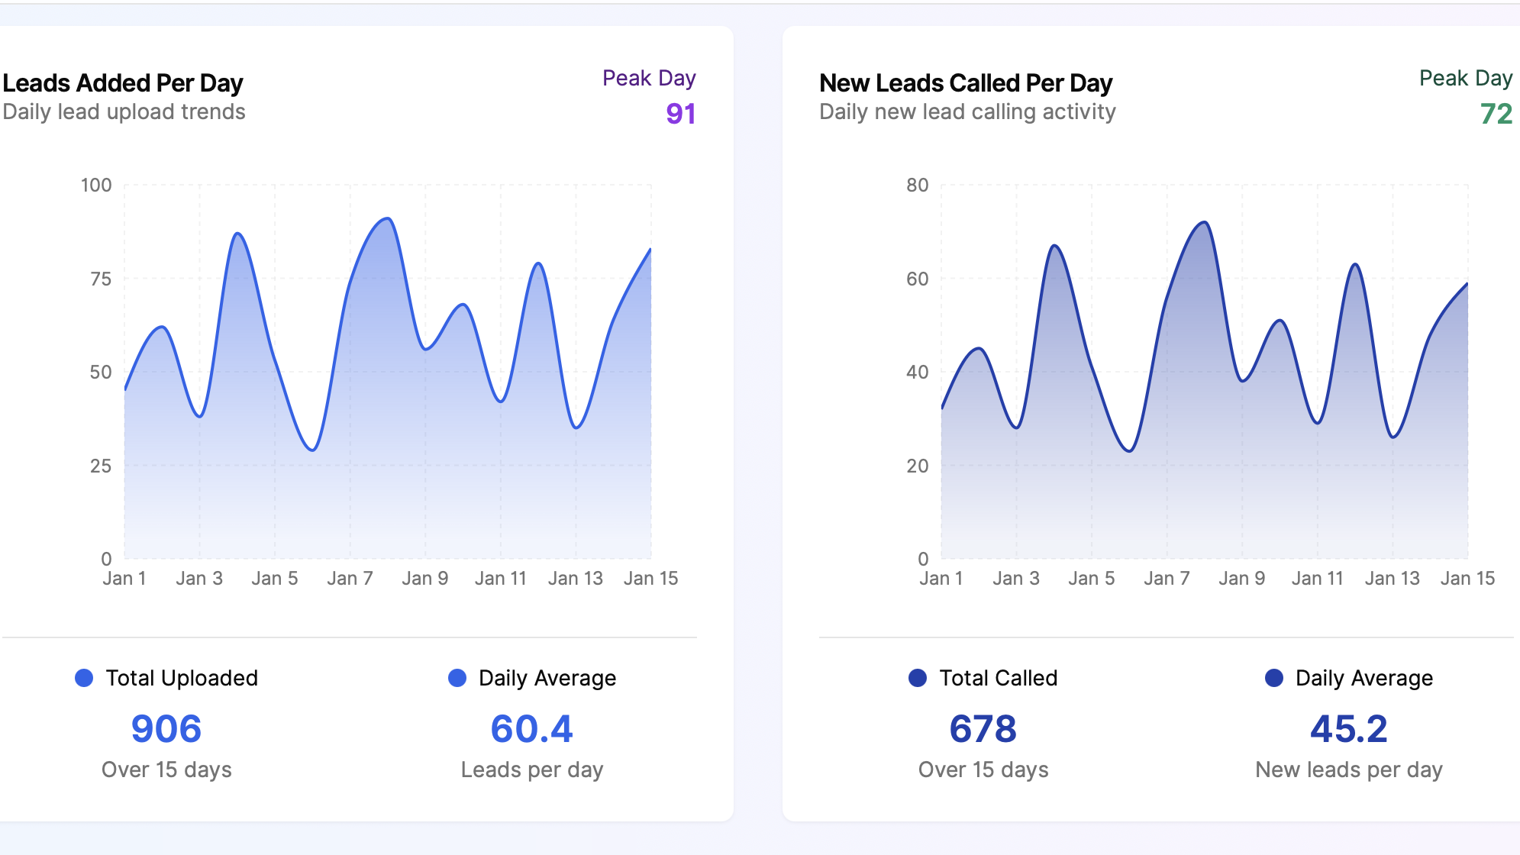Click the purple Peak Day value 91
The height and width of the screenshot is (855, 1520).
680,114
